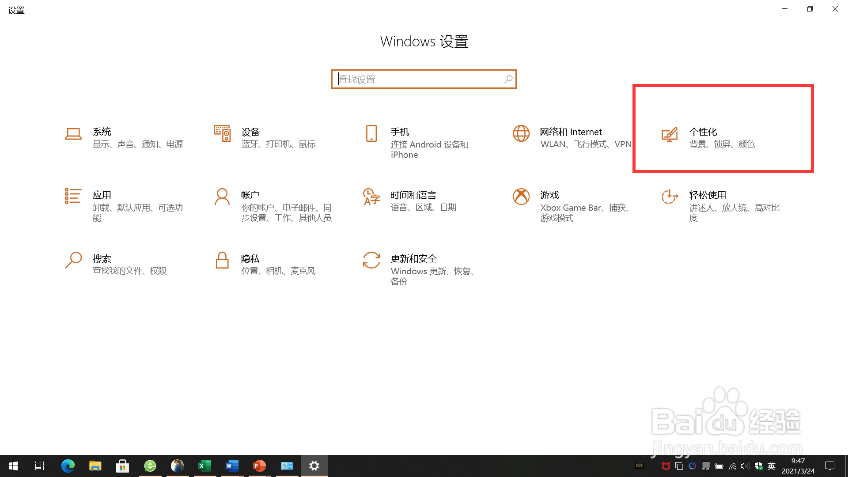Launch PowerPoint from the taskbar

pyautogui.click(x=259, y=466)
